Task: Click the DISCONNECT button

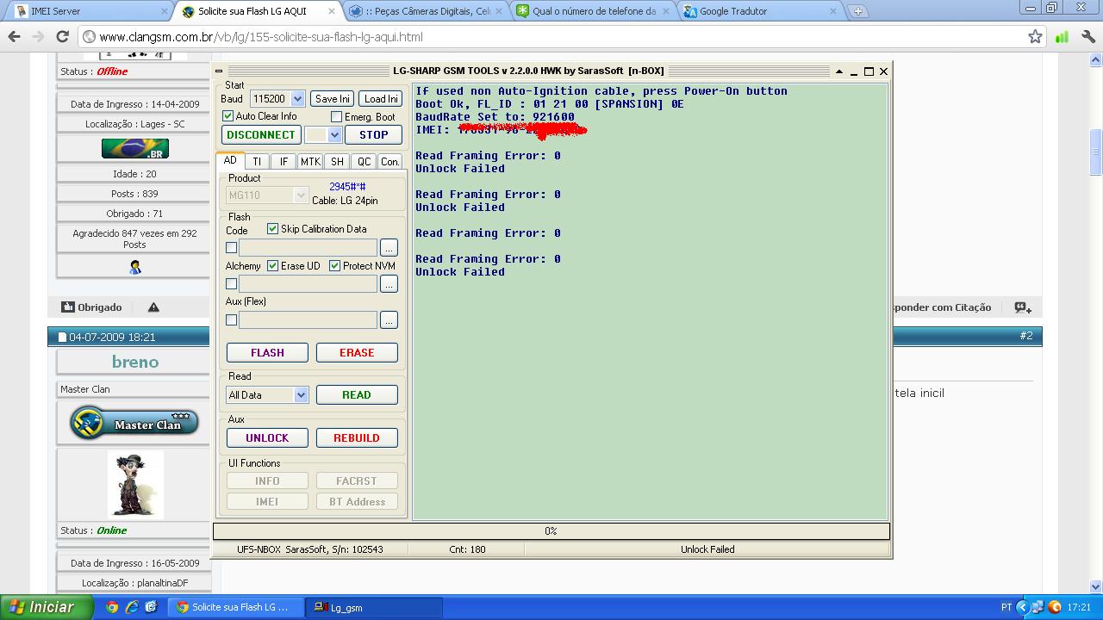Action: coord(261,135)
